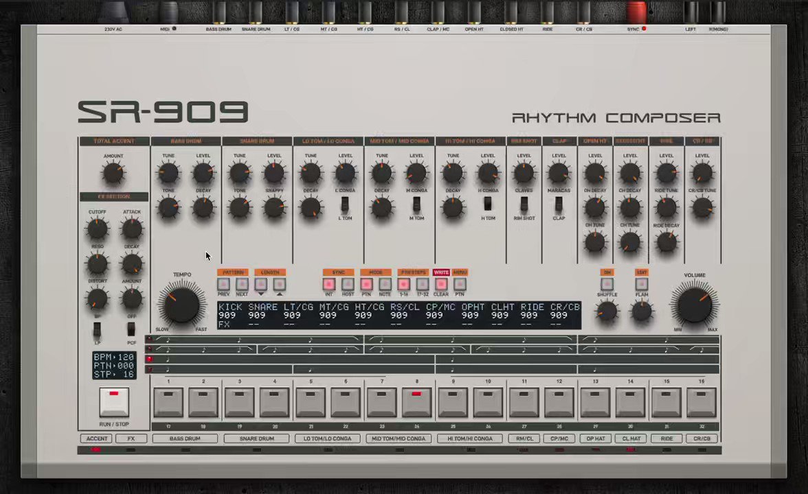Viewport: 808px width, 494px height.
Task: Toggle step button 10
Action: click(x=488, y=402)
